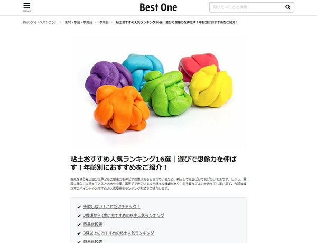Click the colorful clay balls hero image
This screenshot has height=243, width=317.
(158, 92)
